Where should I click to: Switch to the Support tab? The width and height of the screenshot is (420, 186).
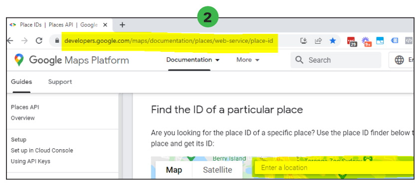(x=60, y=82)
